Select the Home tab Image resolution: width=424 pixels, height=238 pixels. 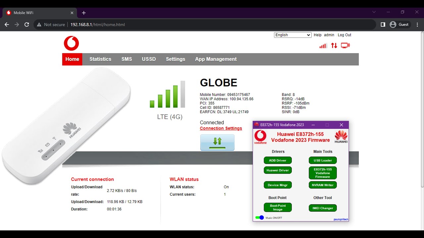click(72, 59)
